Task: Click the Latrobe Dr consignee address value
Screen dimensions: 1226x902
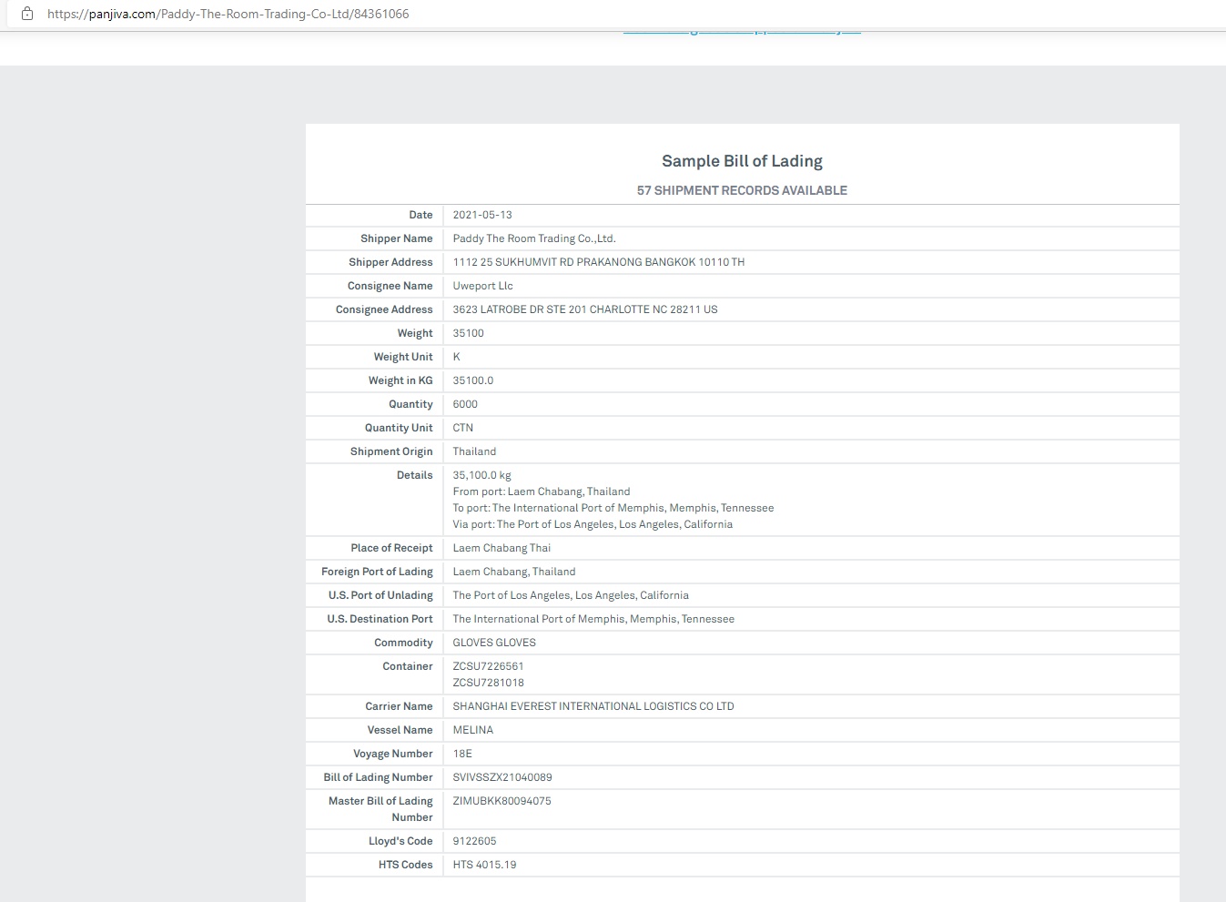Action: 585,309
